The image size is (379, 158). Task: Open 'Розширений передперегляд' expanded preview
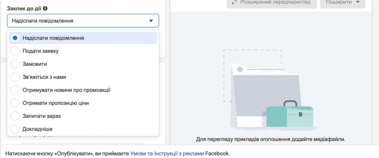pos(271,3)
